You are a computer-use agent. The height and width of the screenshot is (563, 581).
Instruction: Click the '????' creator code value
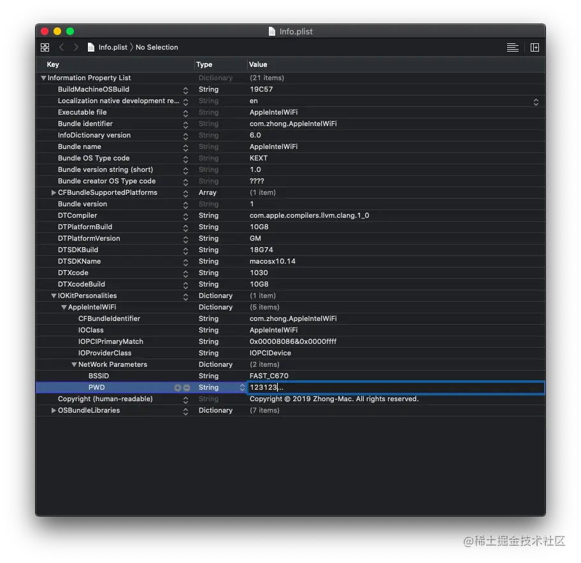(x=257, y=181)
